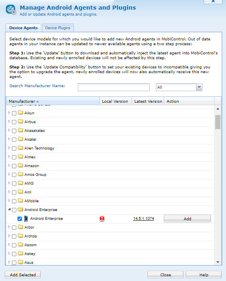Image resolution: width=226 pixels, height=281 pixels.
Task: Select the Ascom manufacturer row label
Action: [30, 245]
